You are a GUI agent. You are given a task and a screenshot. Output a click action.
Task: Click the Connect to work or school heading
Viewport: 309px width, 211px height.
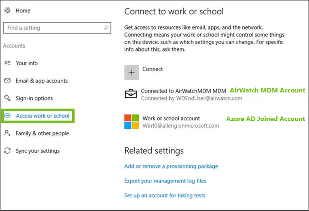pyautogui.click(x=174, y=12)
